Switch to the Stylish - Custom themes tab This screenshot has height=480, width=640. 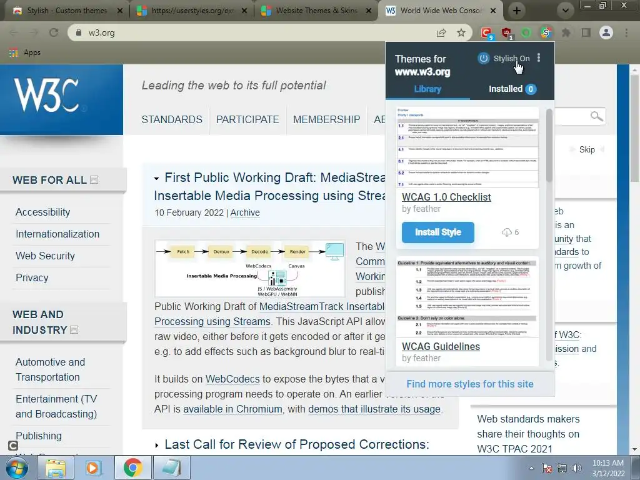coord(66,11)
